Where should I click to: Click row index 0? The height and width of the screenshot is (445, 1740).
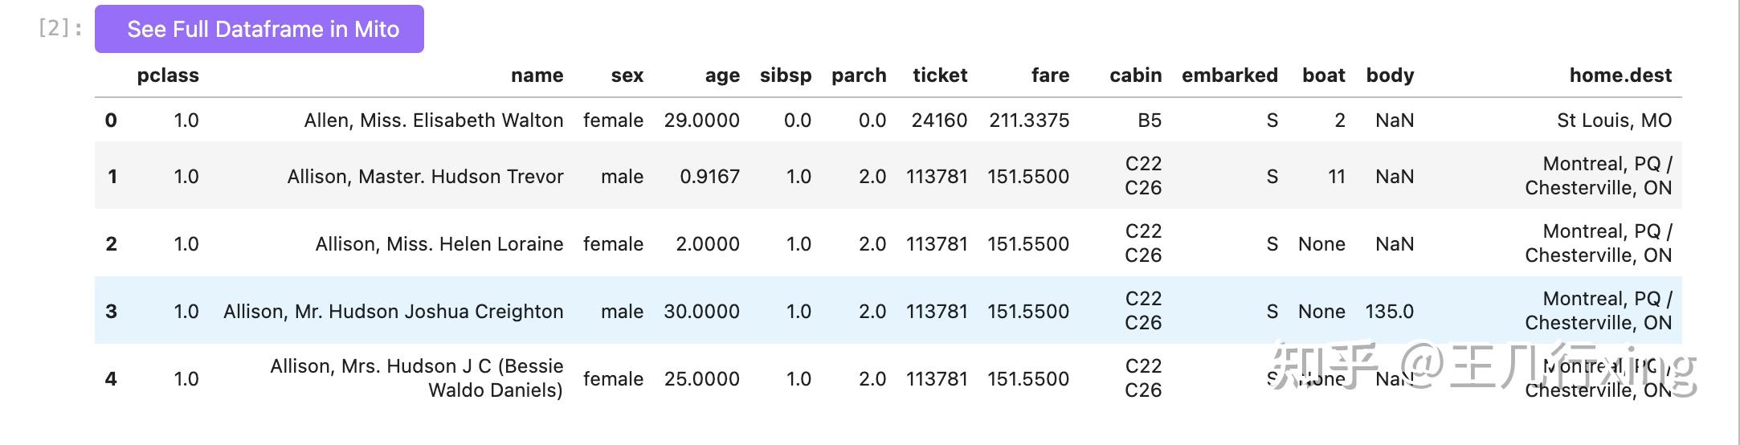(111, 120)
